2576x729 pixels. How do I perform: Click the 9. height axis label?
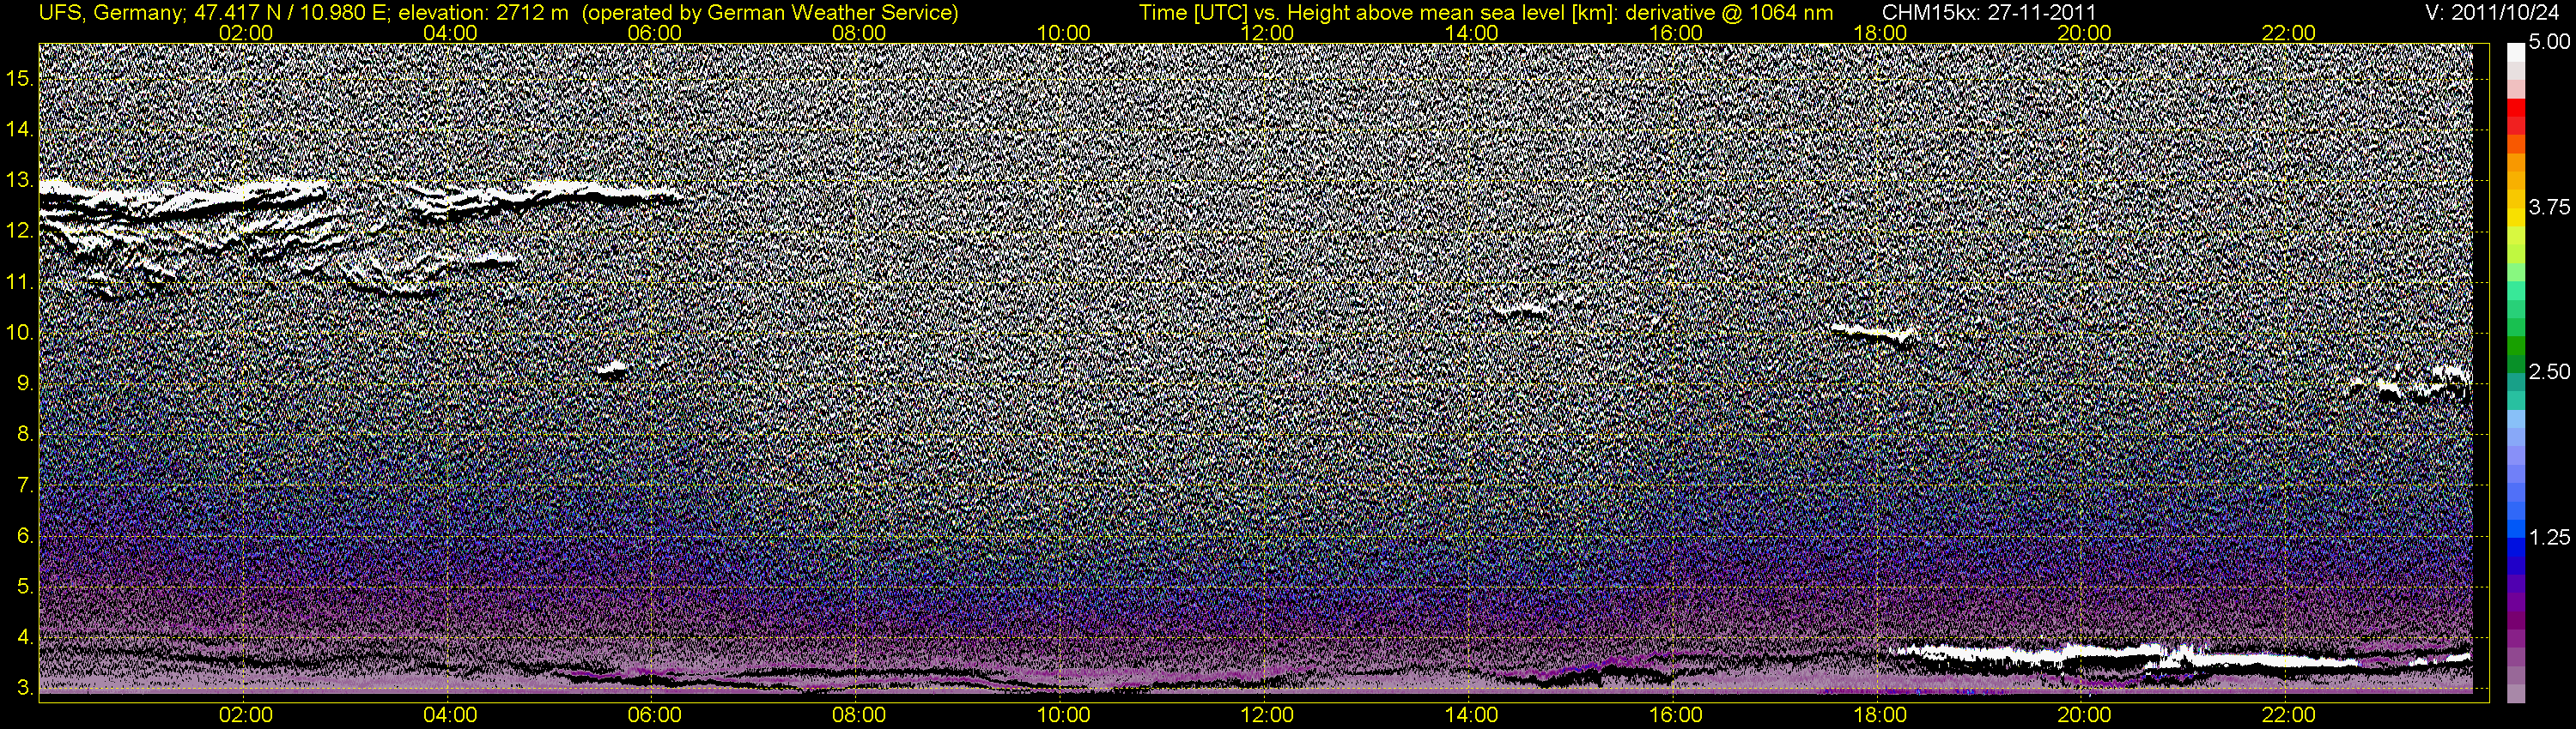coord(25,383)
